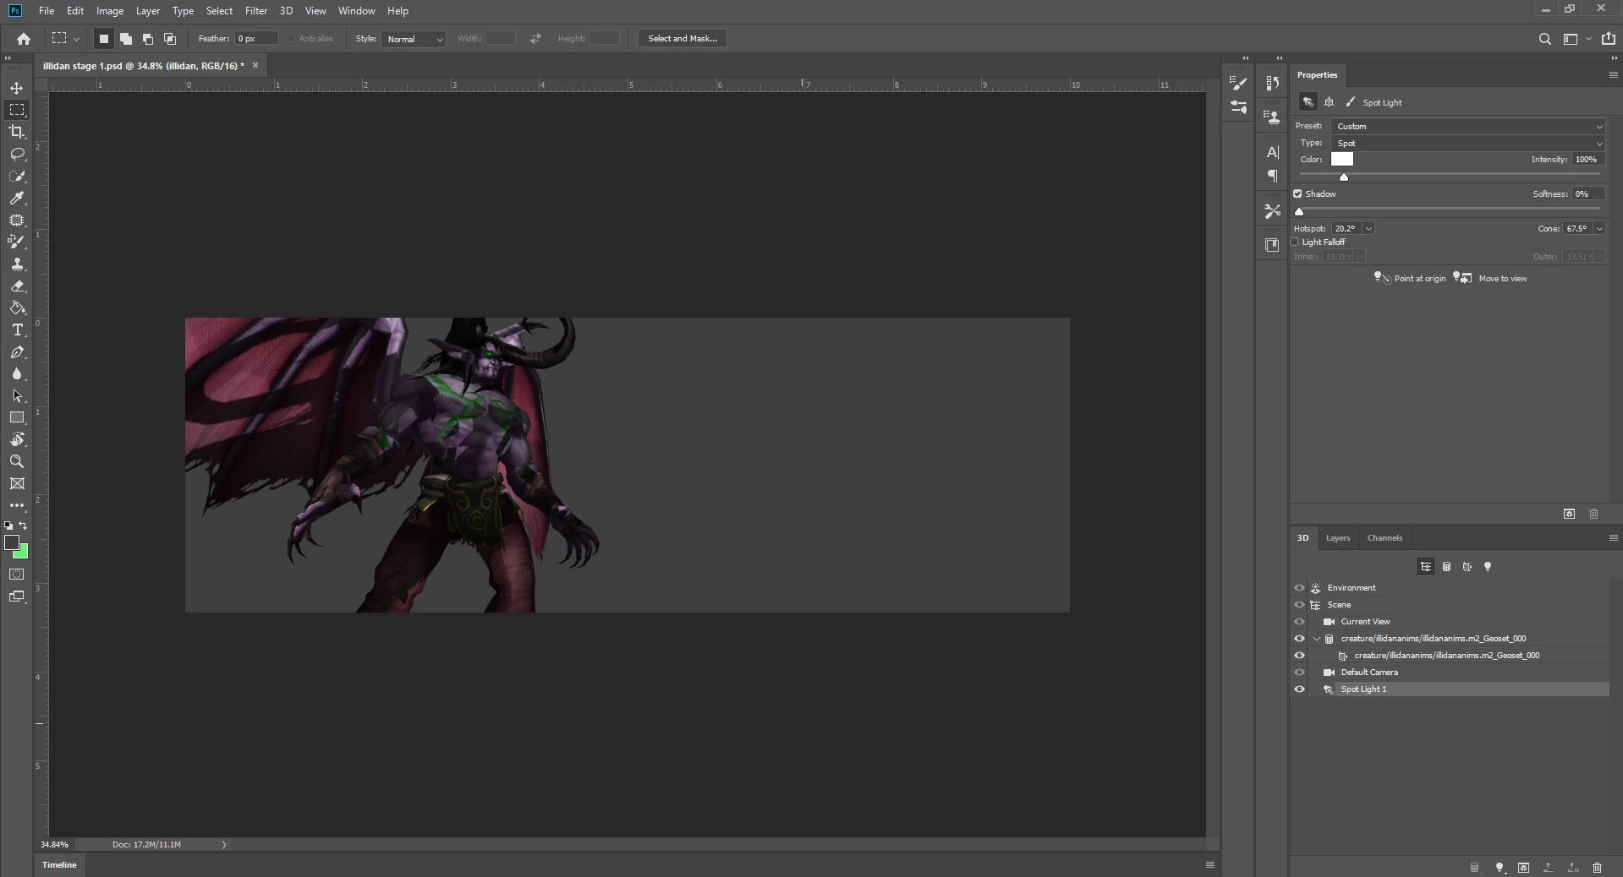Click the Intensity slider handle
Screen dimensions: 1623x877
tap(1344, 177)
